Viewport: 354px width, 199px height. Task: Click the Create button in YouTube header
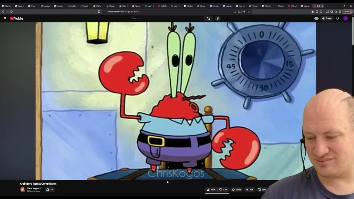click(x=327, y=18)
